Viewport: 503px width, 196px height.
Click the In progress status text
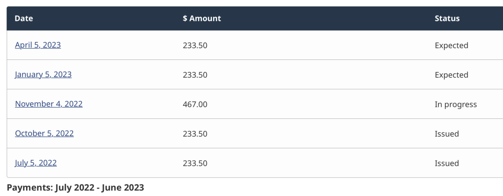tap(455, 105)
